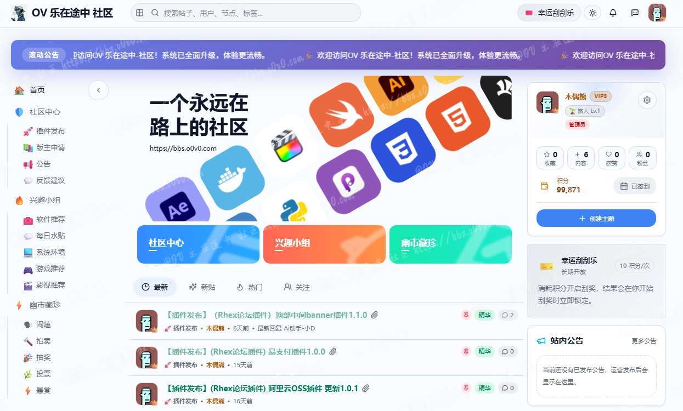Open 拍卖 in the sidebar

pos(37,341)
